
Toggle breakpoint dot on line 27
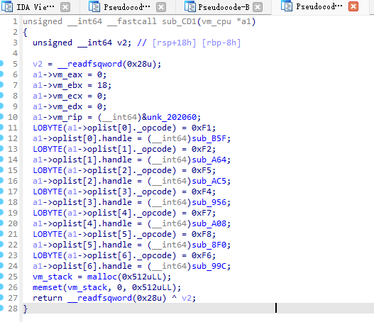[1, 297]
